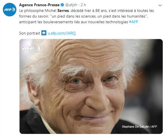Click the blue right-arrow emoji

click(x=44, y=33)
